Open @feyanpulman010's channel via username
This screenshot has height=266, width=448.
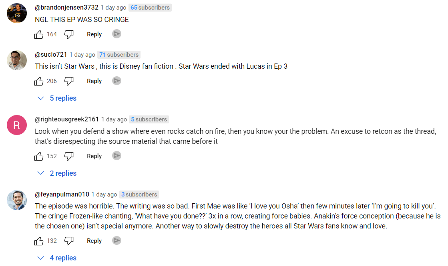coord(62,195)
